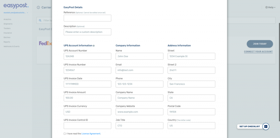Open the EasyPost logo home link

pos(16,6)
